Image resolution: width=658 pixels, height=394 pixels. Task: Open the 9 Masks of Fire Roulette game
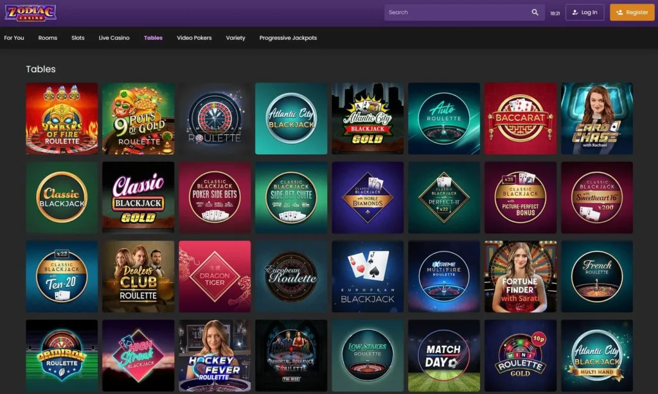62,119
